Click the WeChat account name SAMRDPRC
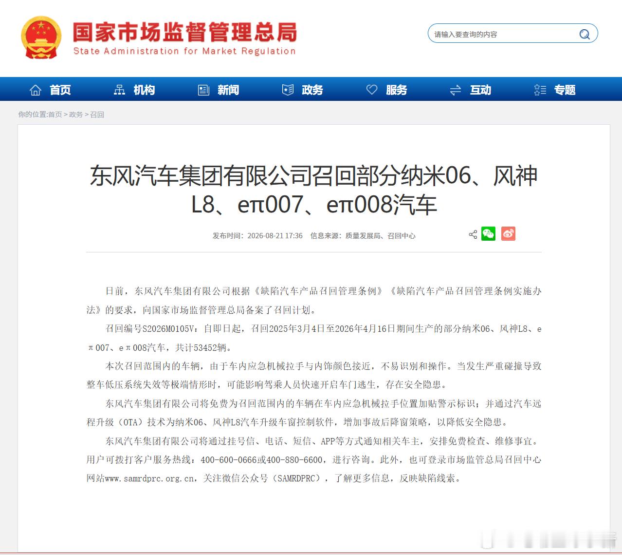 click(296, 478)
